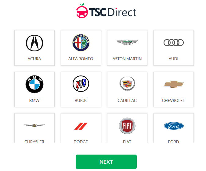The image size is (206, 171).
Task: Click the green NEXT button
Action: tap(106, 162)
